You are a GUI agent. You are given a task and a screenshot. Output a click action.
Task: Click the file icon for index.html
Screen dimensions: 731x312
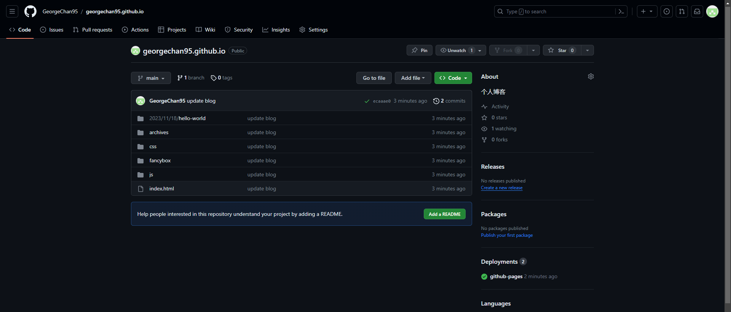(x=140, y=189)
